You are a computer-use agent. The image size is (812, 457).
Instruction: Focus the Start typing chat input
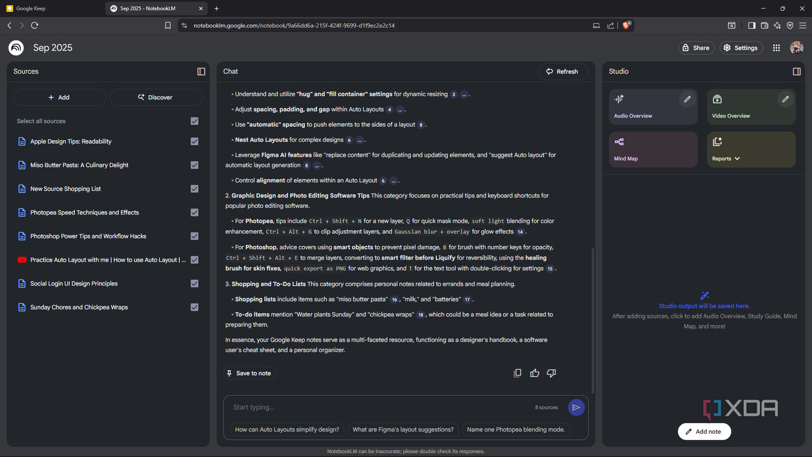click(379, 407)
